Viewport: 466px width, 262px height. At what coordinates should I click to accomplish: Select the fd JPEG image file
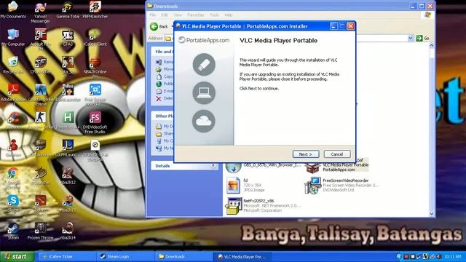click(245, 185)
